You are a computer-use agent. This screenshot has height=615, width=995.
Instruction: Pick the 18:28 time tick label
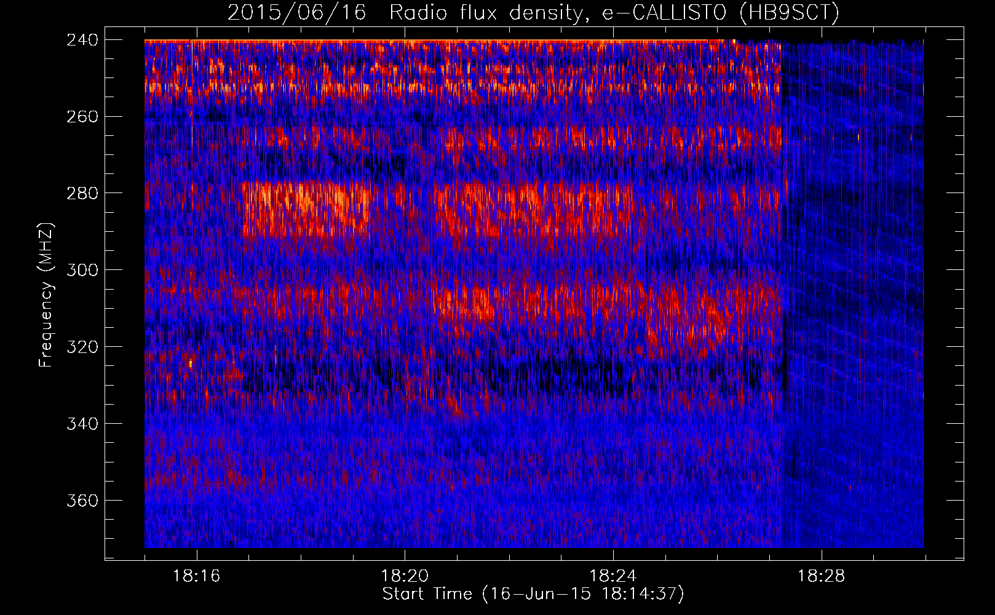pos(822,576)
